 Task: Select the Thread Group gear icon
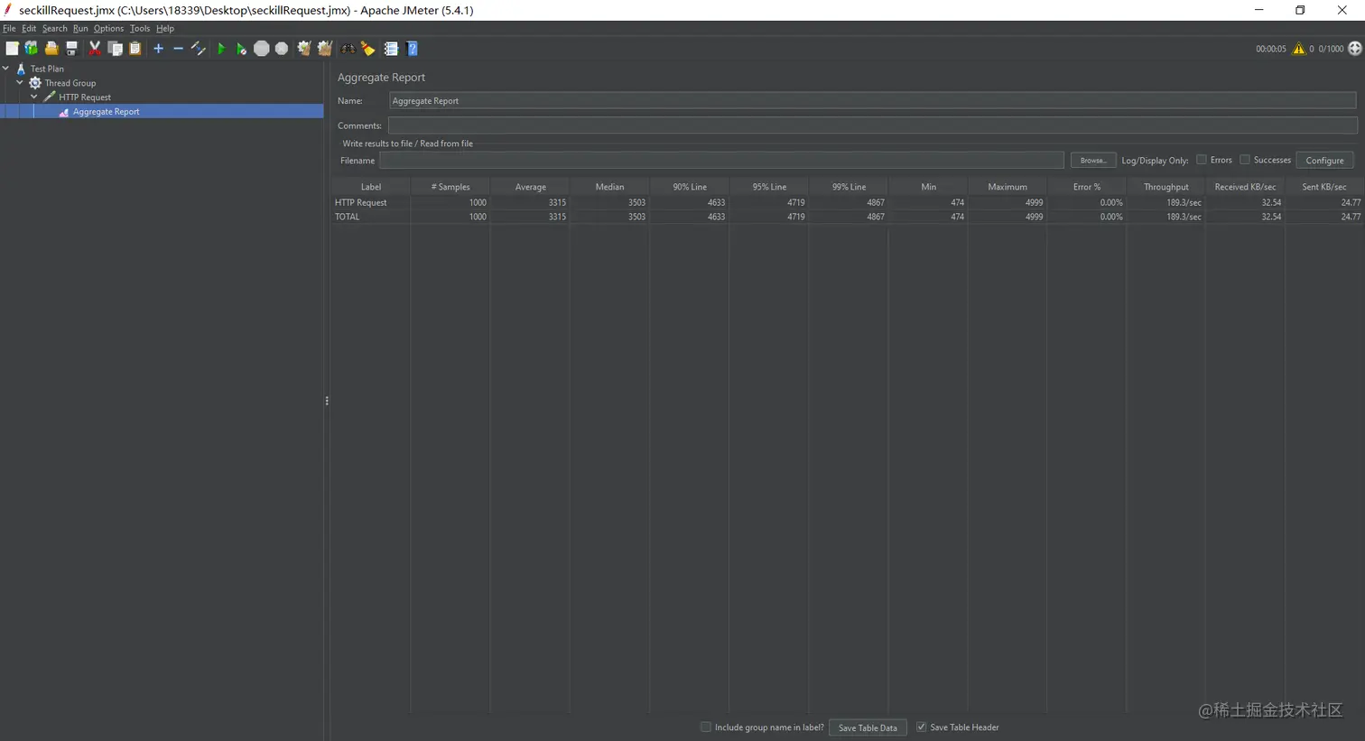35,83
